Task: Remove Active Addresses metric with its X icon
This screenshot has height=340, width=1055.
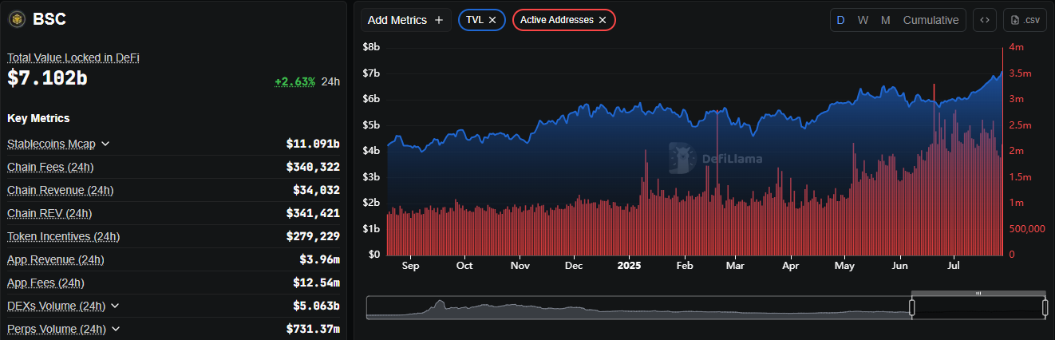Action: (603, 20)
